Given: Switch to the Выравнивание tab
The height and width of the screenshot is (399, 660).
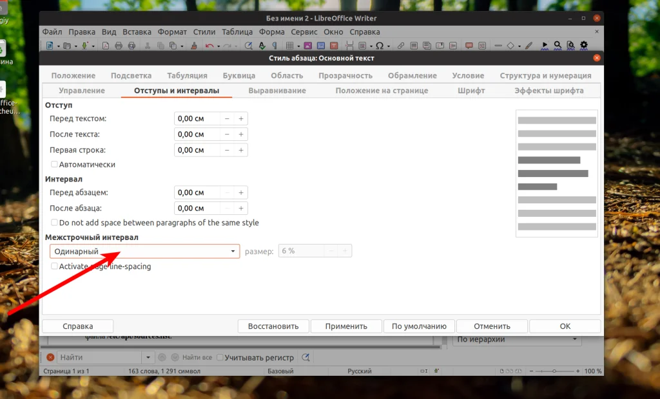Looking at the screenshot, I should tap(277, 90).
